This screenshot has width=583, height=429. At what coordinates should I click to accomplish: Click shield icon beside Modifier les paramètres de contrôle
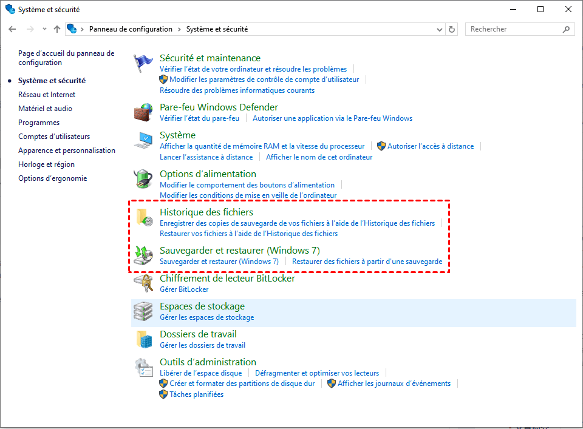click(163, 79)
